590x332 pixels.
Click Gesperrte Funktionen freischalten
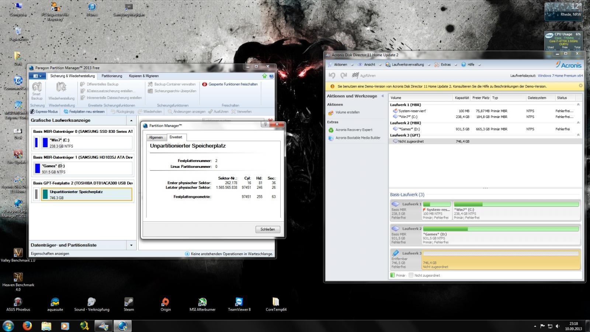click(x=230, y=84)
